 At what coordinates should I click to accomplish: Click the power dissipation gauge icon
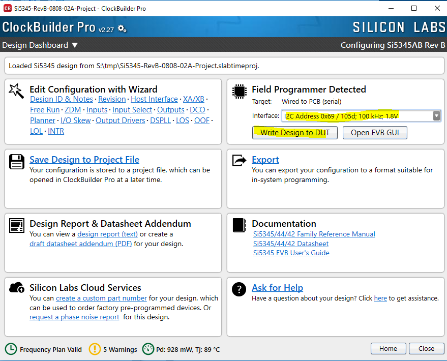pyautogui.click(x=148, y=349)
